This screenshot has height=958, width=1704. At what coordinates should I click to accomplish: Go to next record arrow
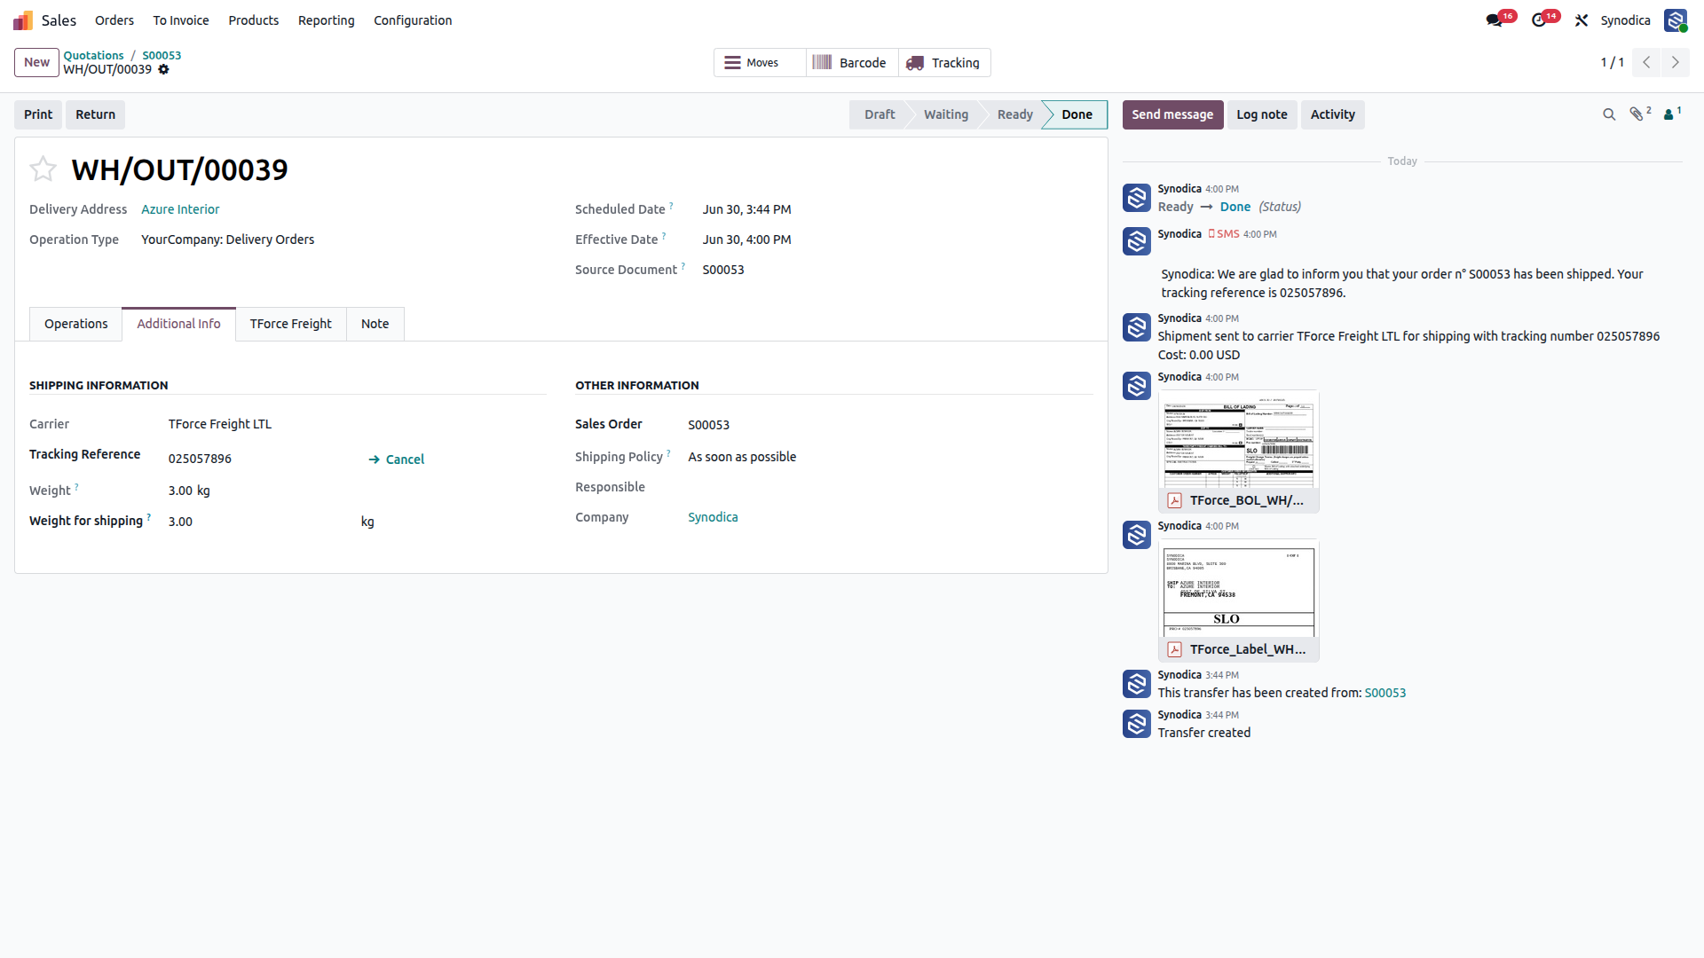(x=1676, y=62)
